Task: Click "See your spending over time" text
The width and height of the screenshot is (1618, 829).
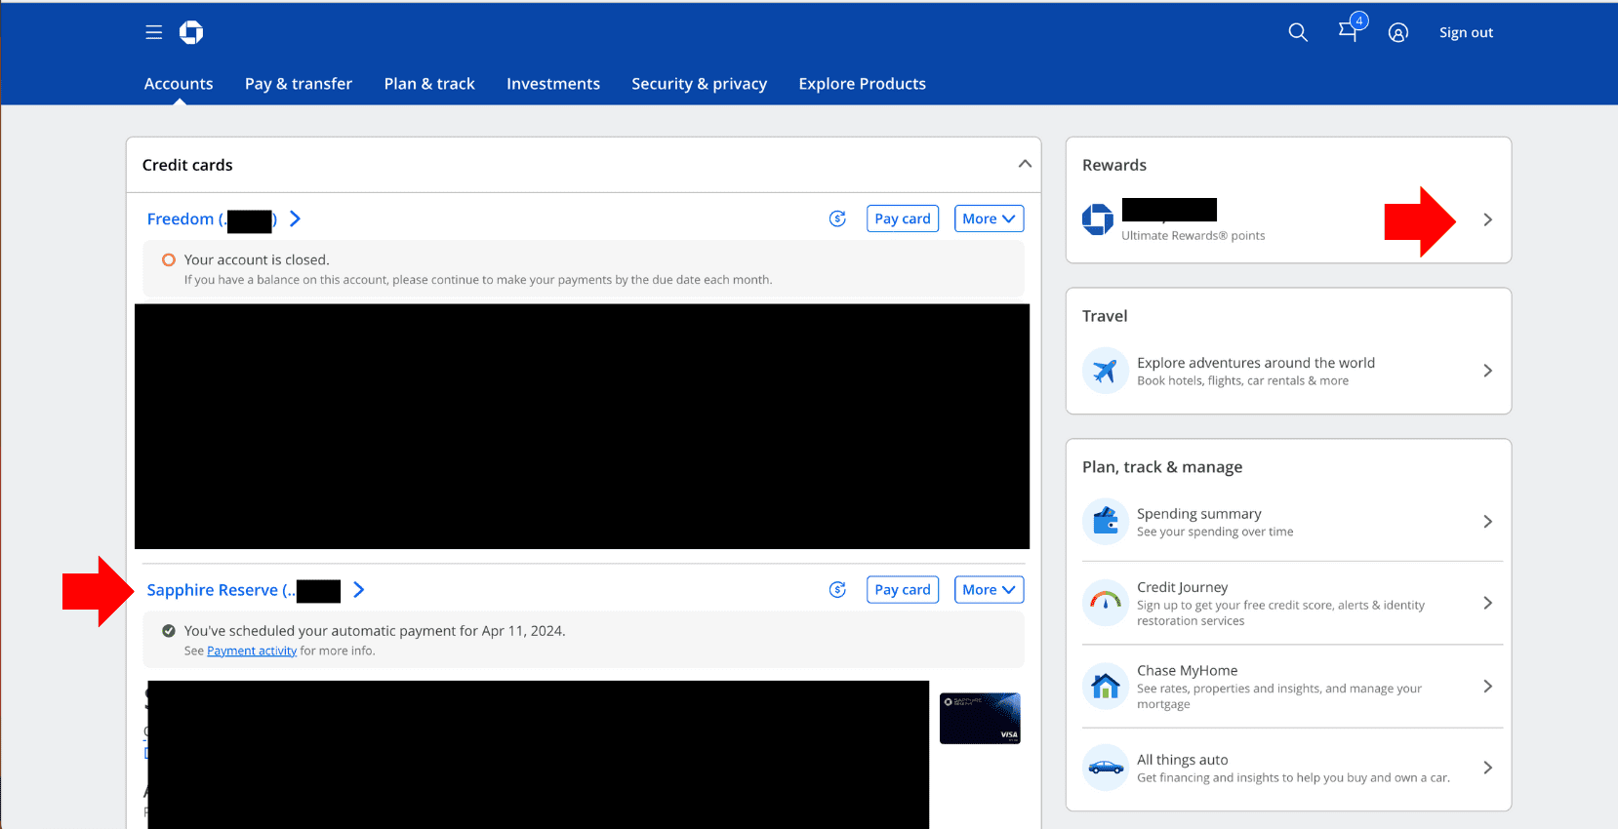Action: 1215,533
